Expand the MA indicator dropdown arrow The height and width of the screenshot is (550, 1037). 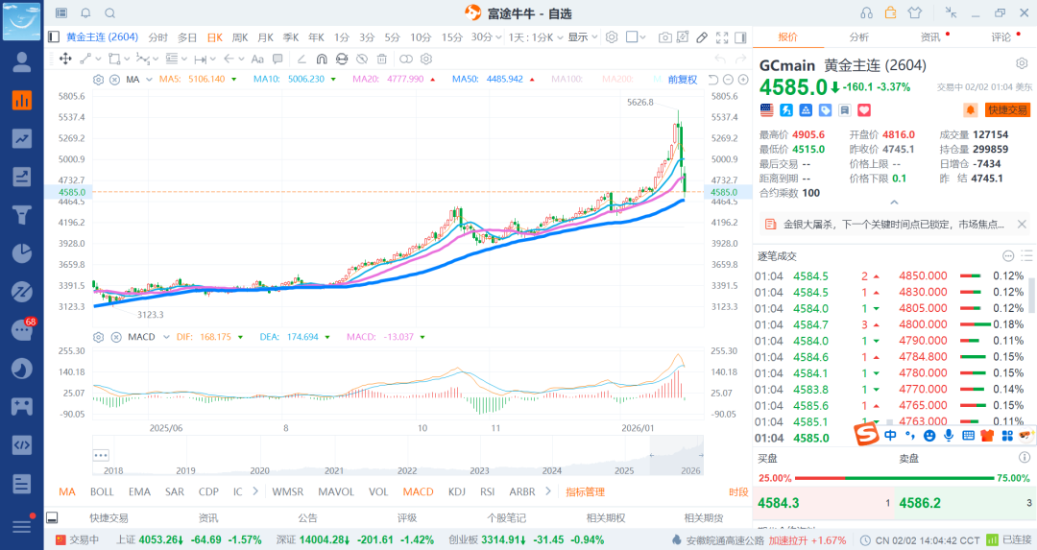149,80
